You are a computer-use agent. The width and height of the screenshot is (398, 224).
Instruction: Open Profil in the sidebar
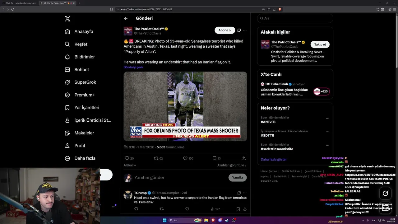pos(75,146)
